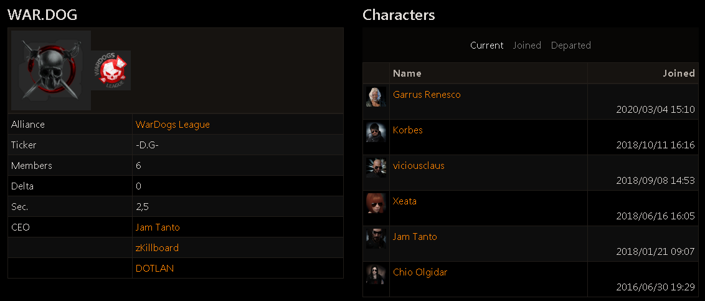Click the WAR.DOG skull corporation logo
The image size is (705, 301).
click(51, 70)
